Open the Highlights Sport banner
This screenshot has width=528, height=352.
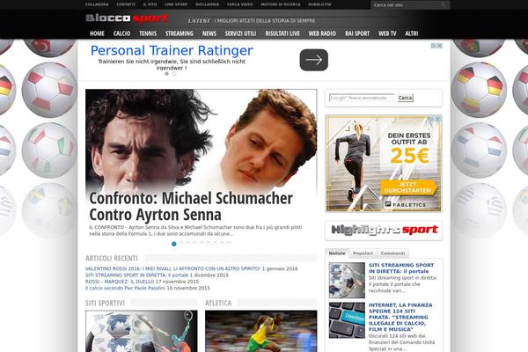(384, 231)
